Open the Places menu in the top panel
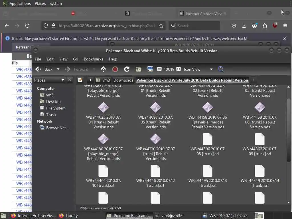This screenshot has height=219, width=292. (40, 3)
